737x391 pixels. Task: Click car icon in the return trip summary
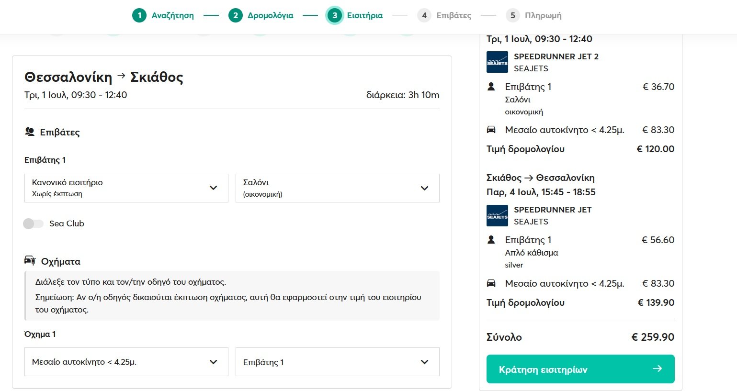(x=491, y=283)
